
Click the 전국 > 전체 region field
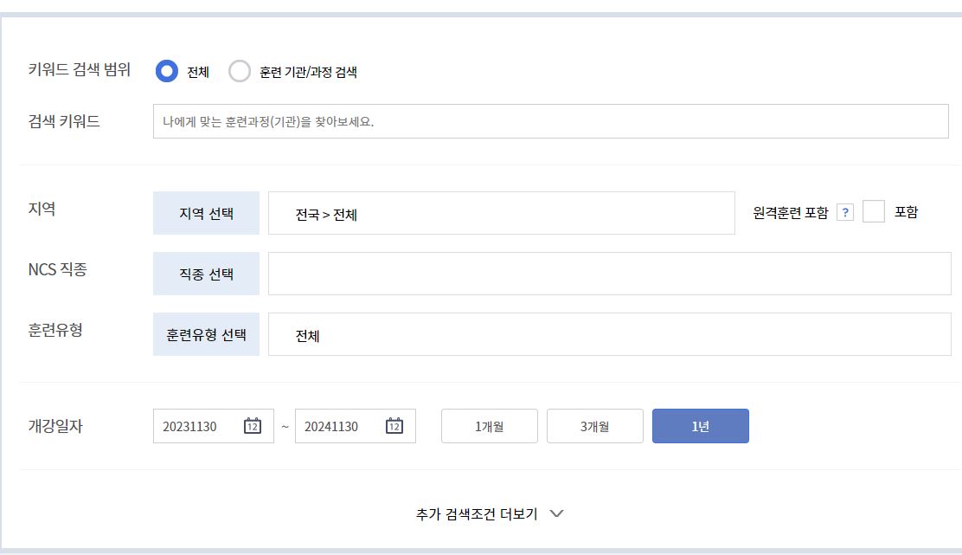[x=501, y=213]
